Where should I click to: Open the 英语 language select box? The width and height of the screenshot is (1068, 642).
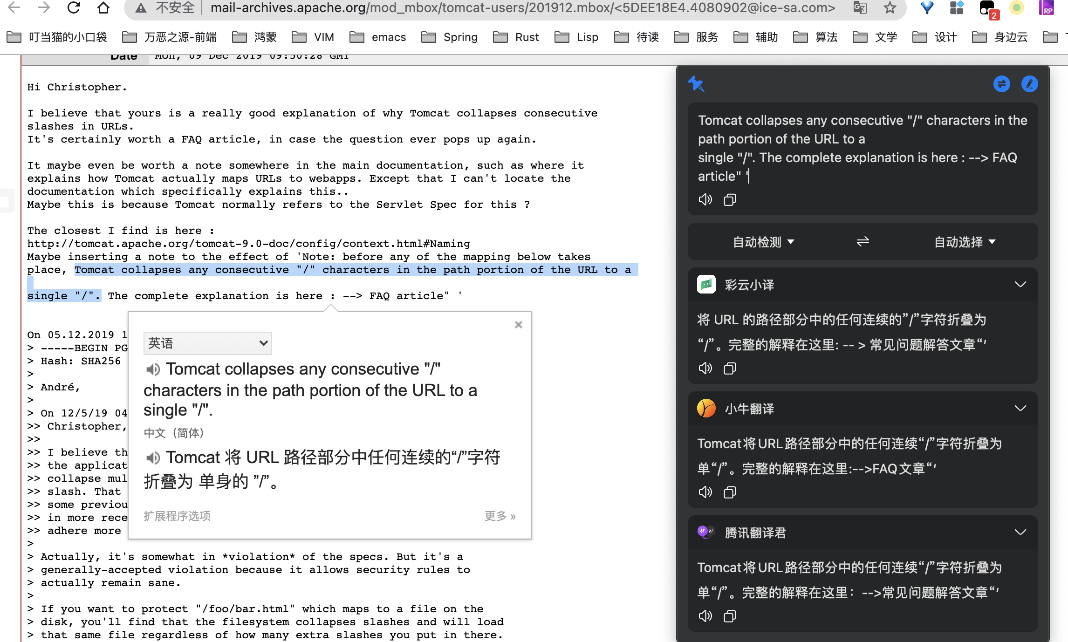[x=207, y=343]
